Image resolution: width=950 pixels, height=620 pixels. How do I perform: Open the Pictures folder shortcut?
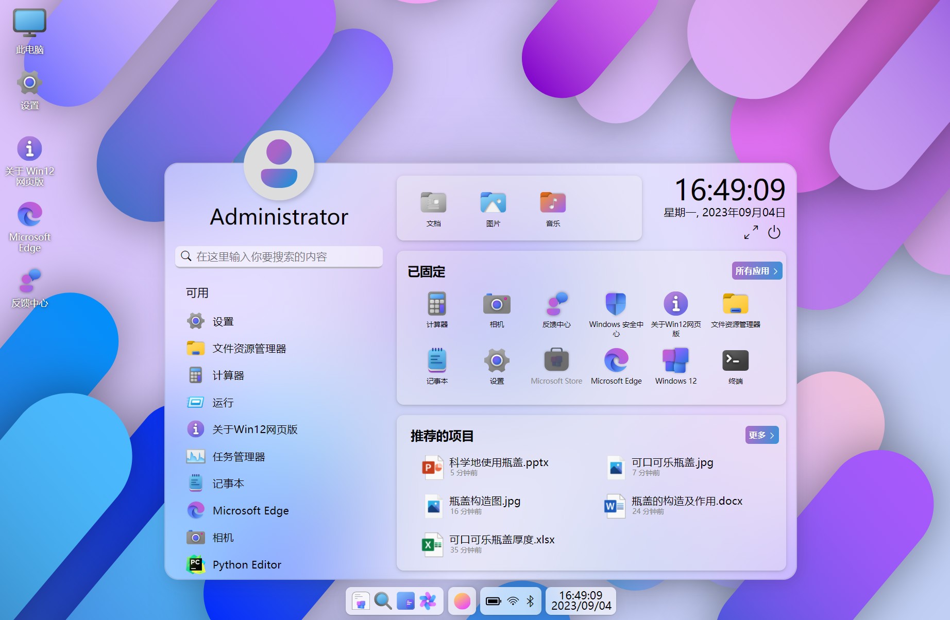[493, 209]
